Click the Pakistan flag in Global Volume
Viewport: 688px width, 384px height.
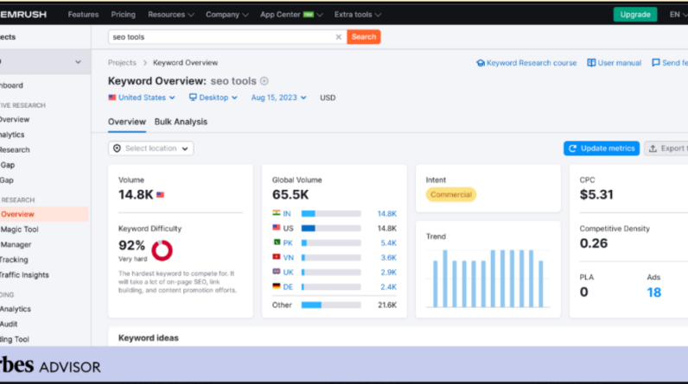coord(277,242)
